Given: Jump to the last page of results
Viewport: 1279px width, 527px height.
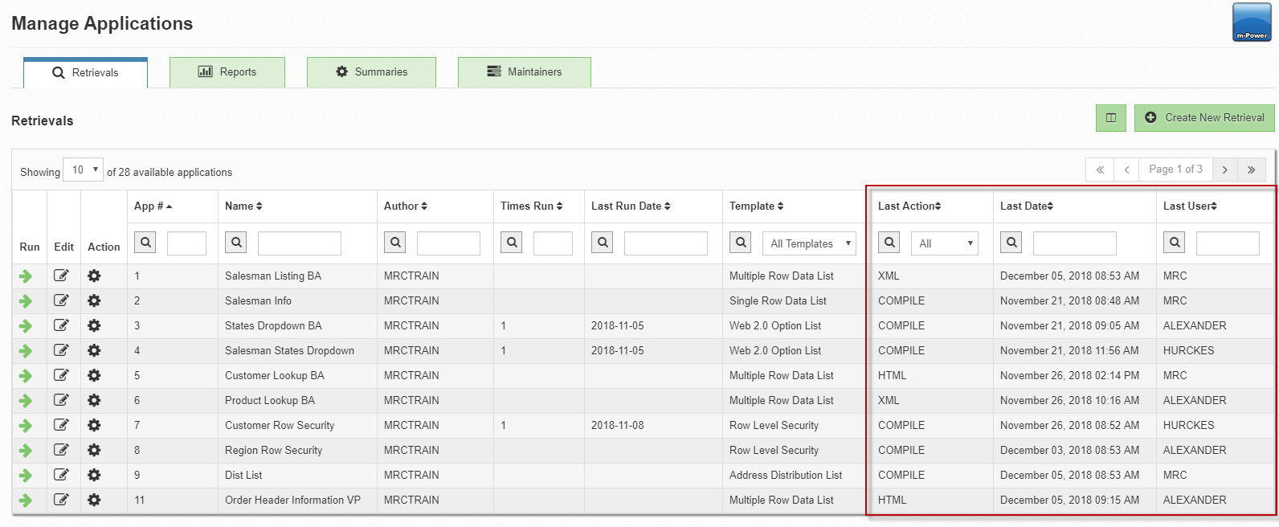Looking at the screenshot, I should pos(1251,170).
